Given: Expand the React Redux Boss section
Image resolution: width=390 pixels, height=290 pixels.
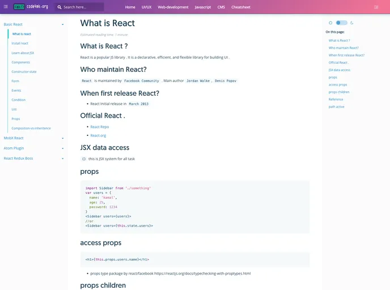Looking at the screenshot, I should pos(62,159).
